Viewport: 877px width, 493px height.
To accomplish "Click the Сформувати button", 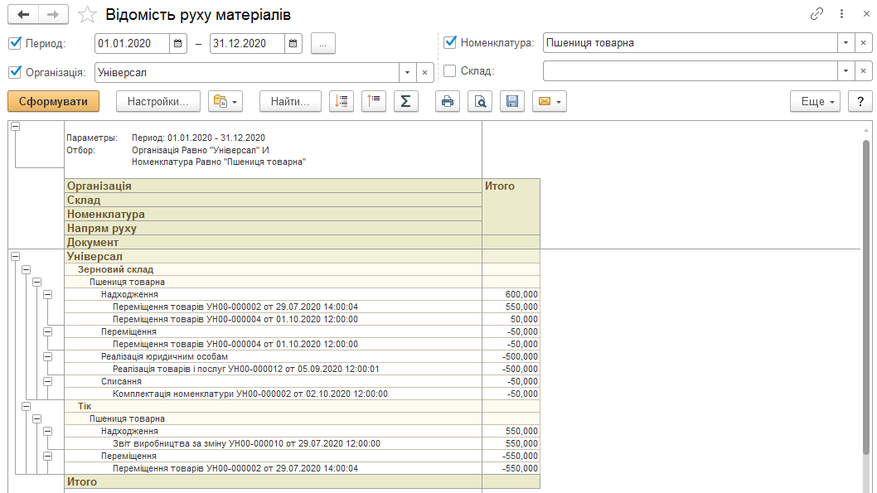I will [x=54, y=101].
